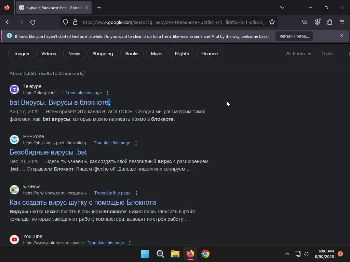Bookmark this page with the star
This screenshot has width=350, height=262.
(272, 22)
